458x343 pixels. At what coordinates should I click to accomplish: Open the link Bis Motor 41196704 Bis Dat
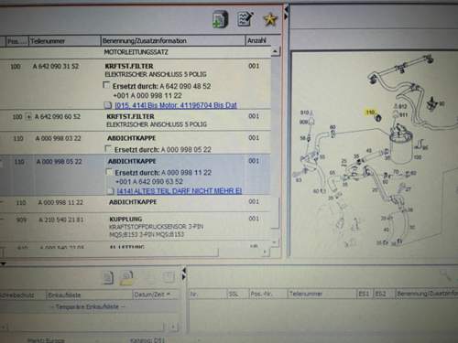176,105
